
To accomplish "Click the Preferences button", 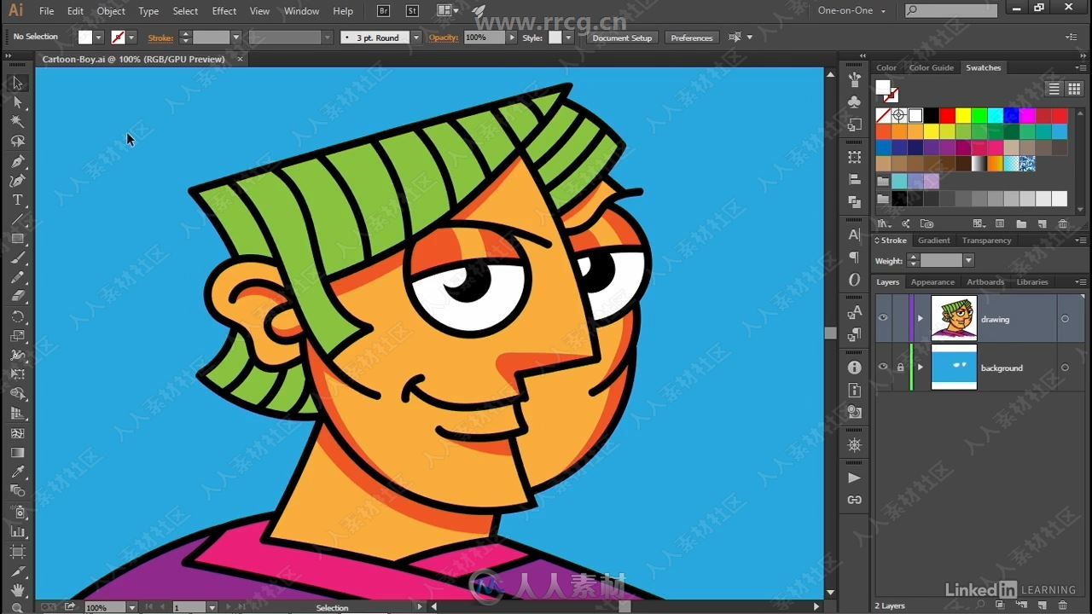I will tap(691, 38).
